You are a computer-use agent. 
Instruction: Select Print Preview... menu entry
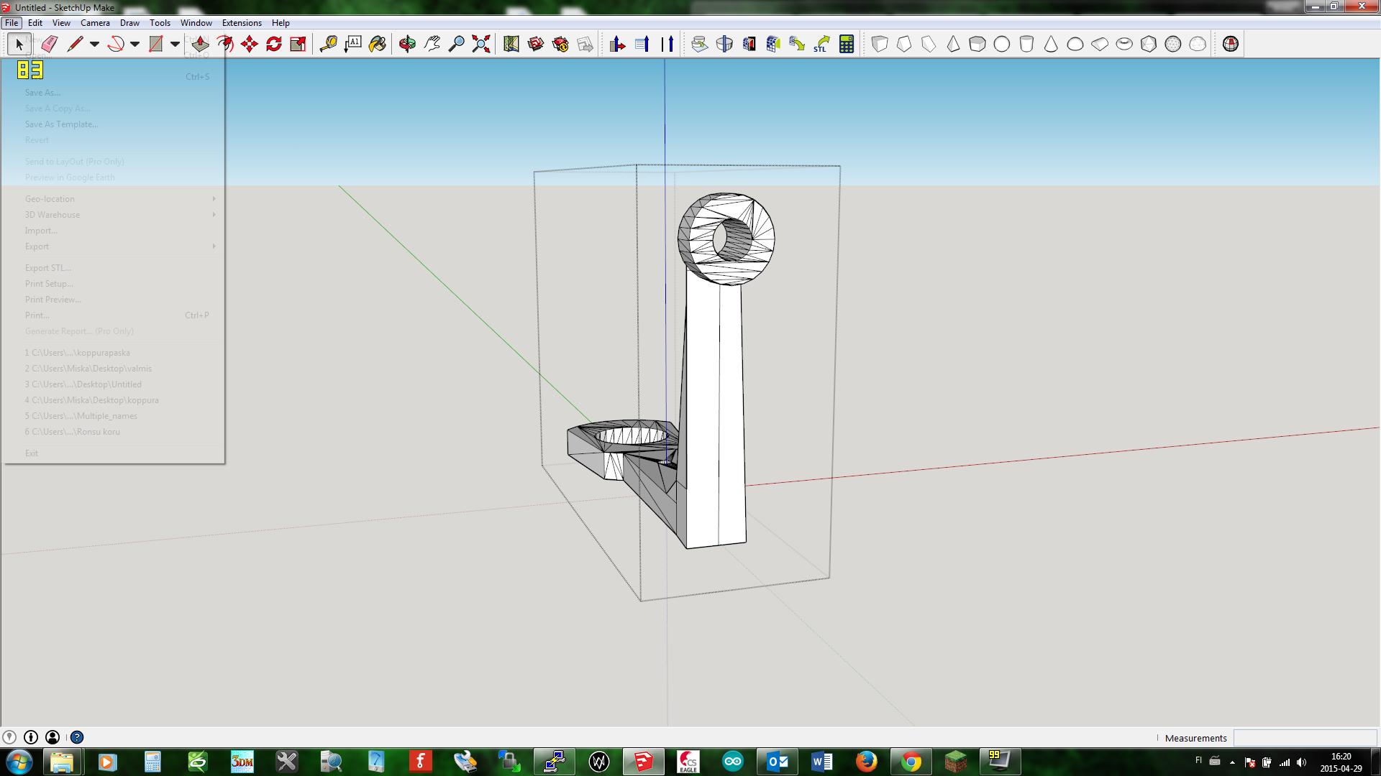coord(114,300)
